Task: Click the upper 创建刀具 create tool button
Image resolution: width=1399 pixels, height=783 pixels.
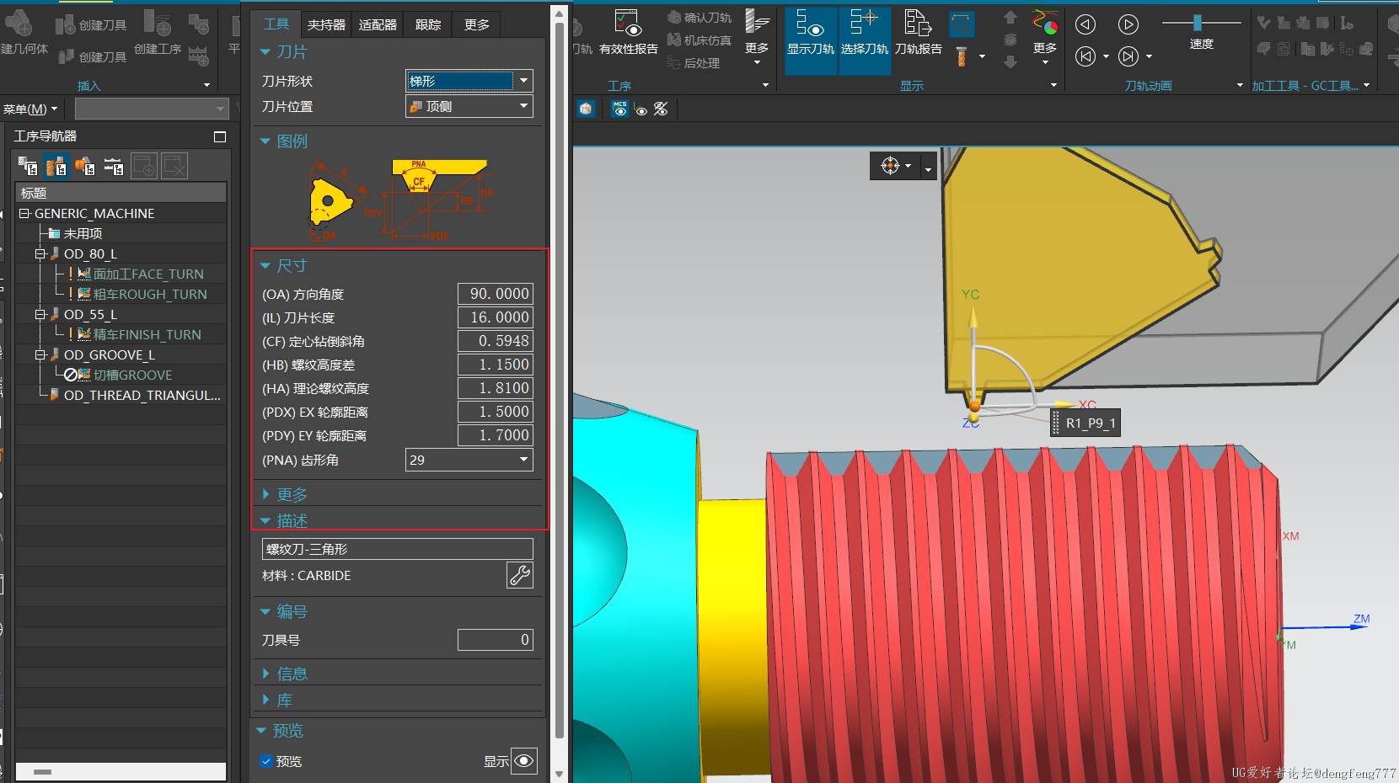Action: click(92, 25)
